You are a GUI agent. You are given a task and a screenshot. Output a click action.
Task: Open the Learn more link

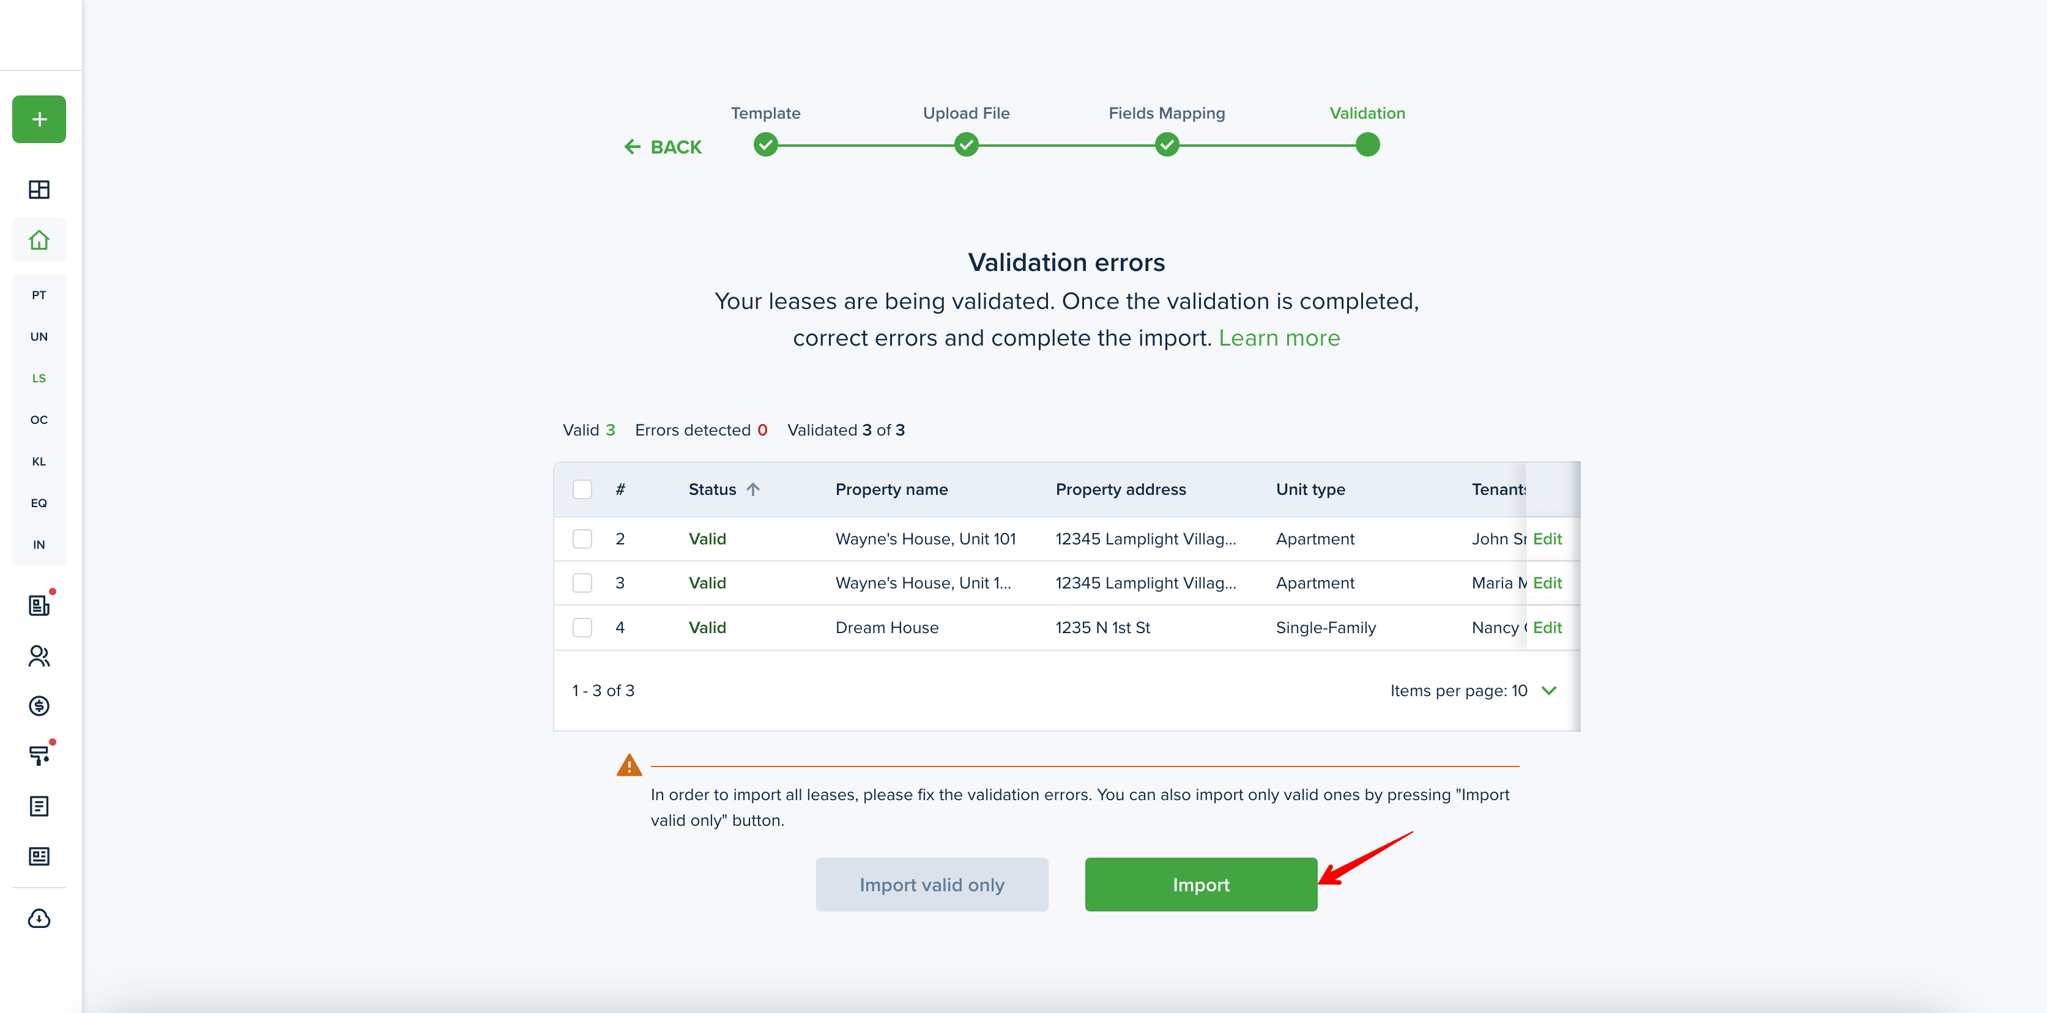[1279, 338]
